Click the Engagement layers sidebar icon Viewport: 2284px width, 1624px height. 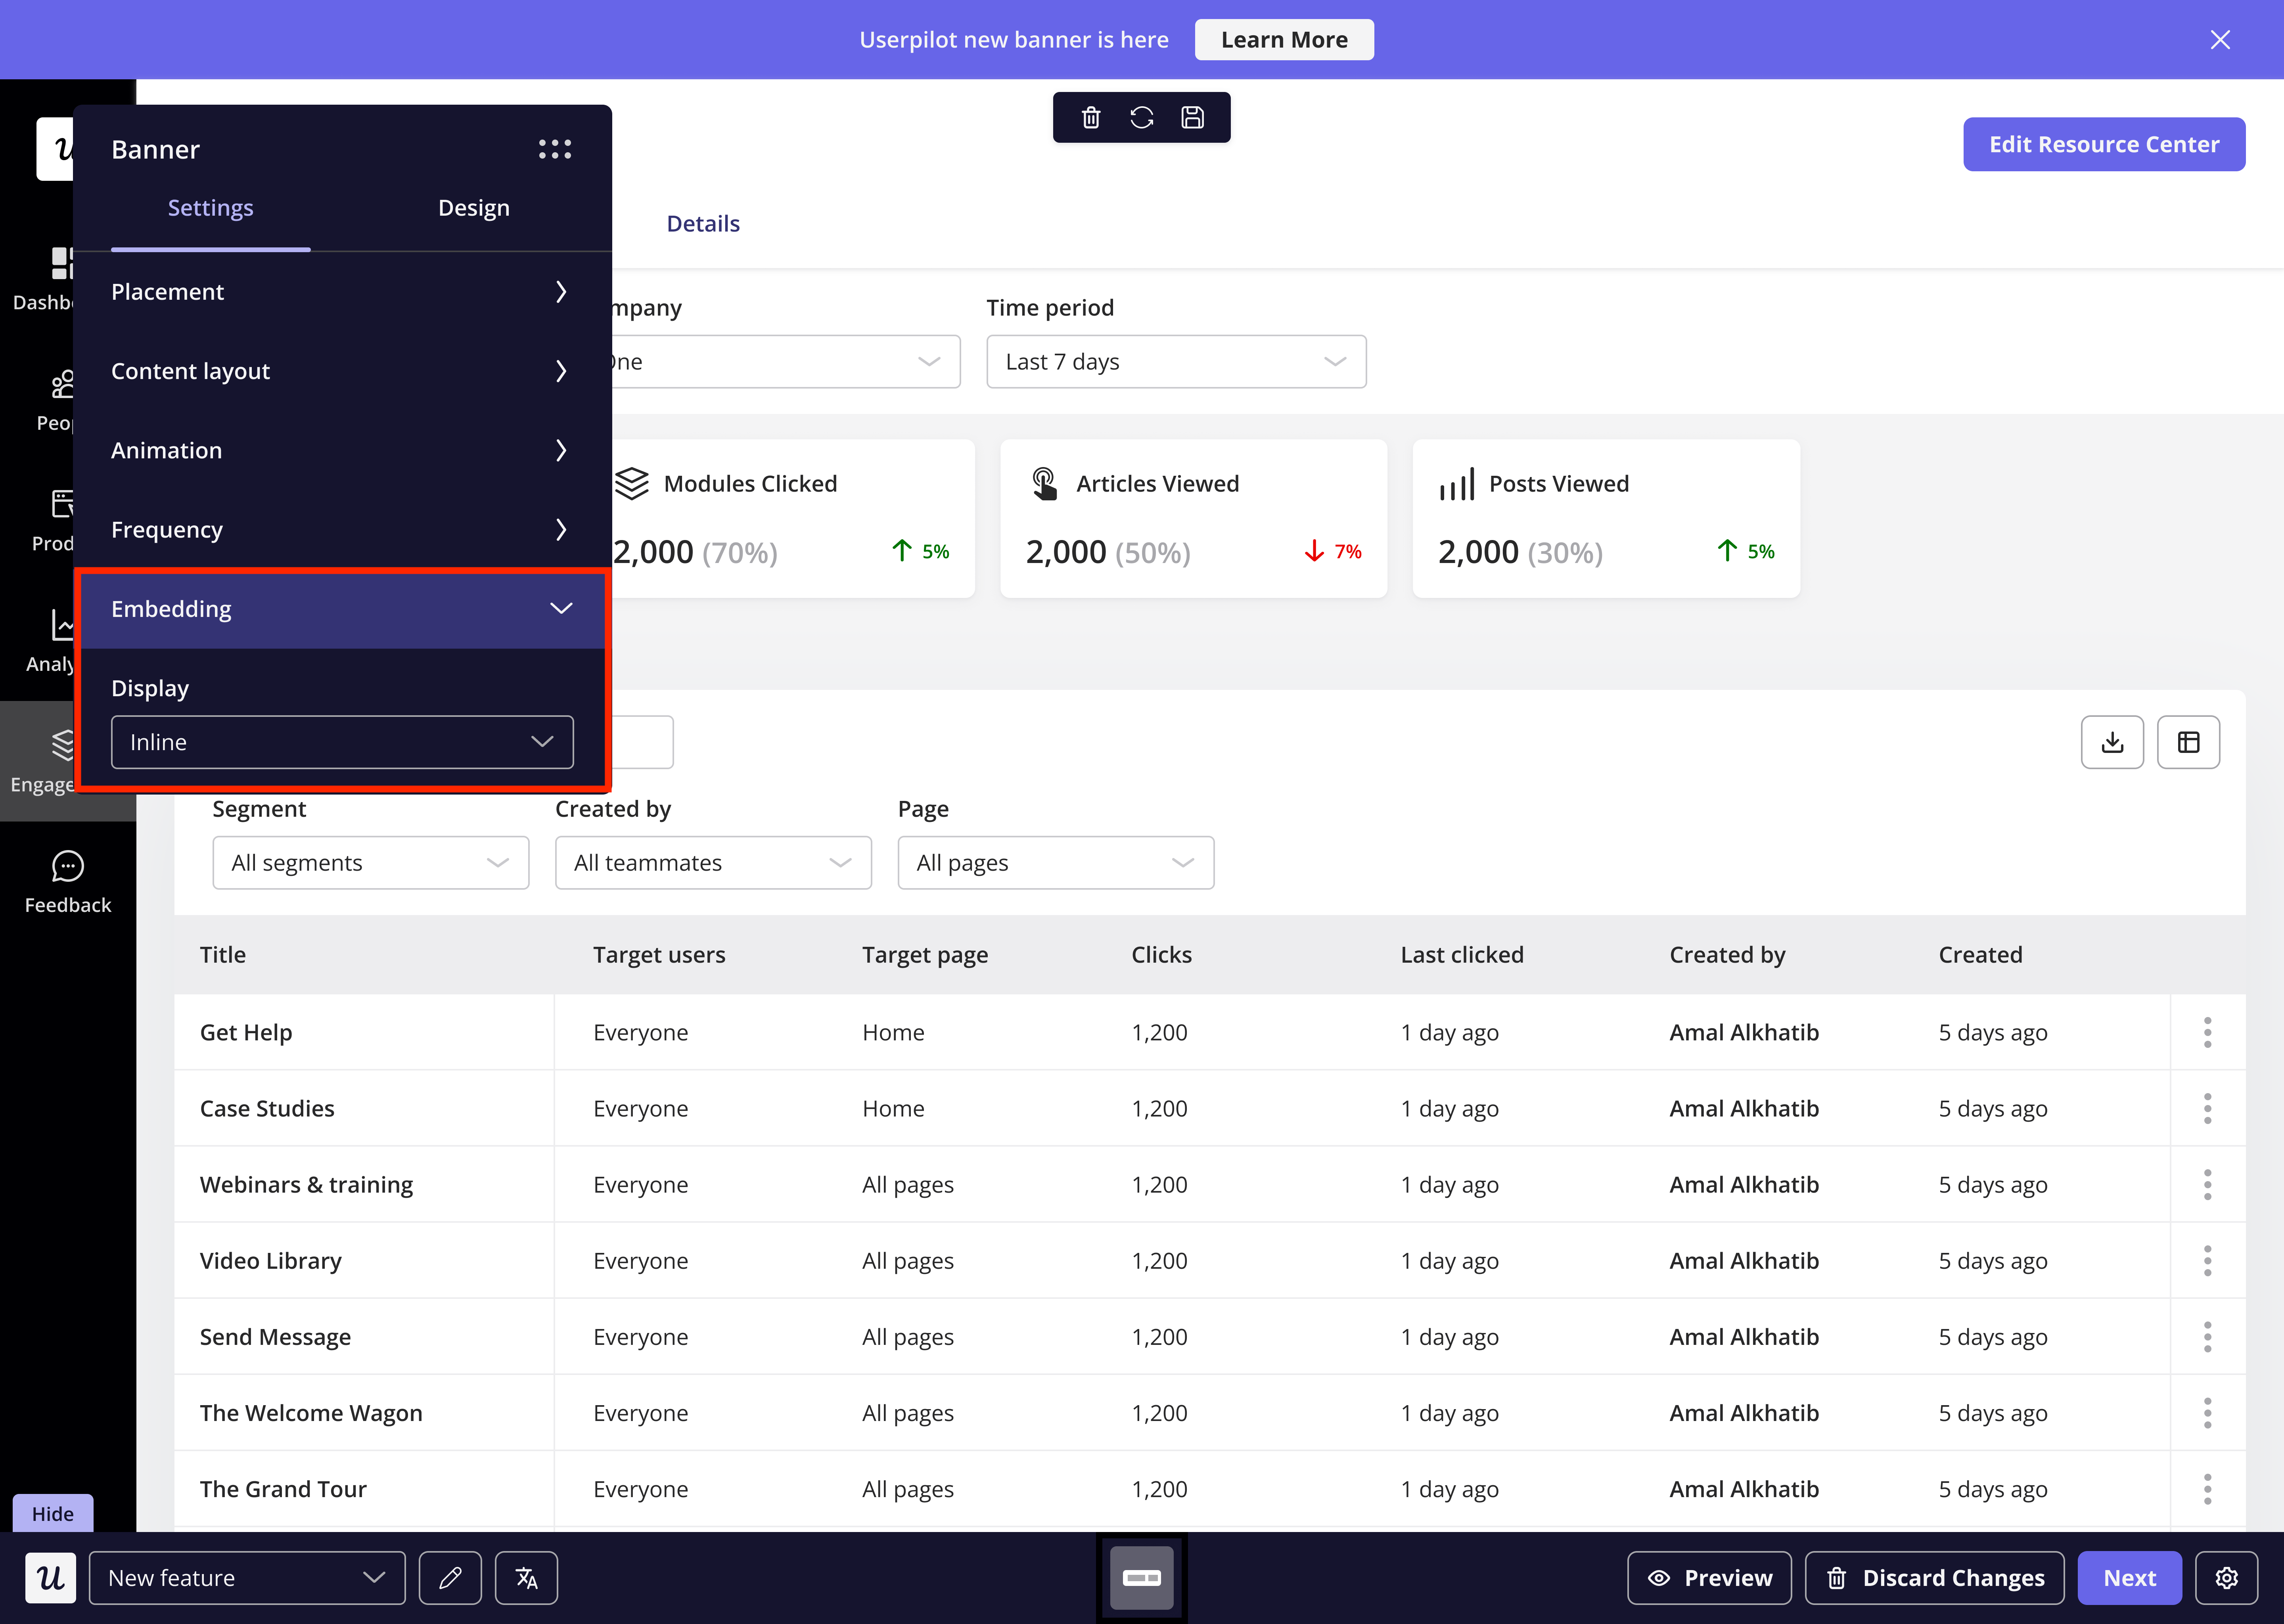(x=63, y=745)
